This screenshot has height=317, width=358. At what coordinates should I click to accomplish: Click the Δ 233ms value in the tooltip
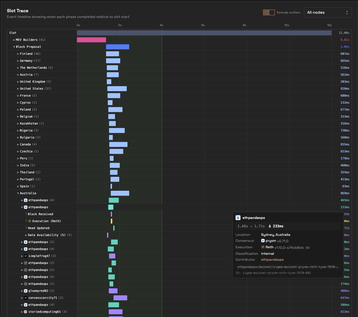pos(276,226)
